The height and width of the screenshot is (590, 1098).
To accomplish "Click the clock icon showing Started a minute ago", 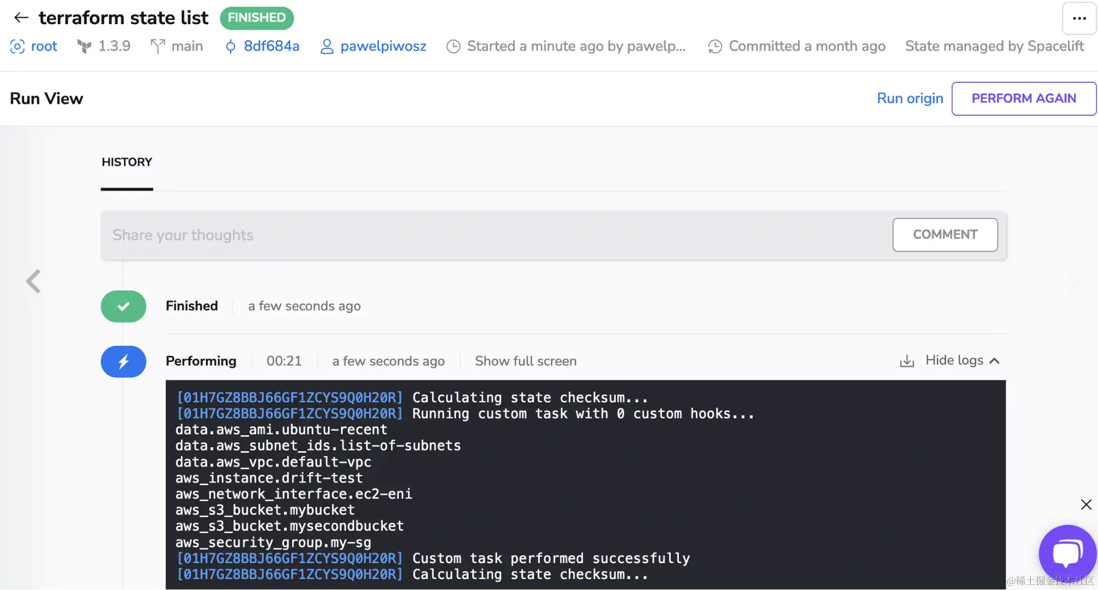I will [453, 47].
